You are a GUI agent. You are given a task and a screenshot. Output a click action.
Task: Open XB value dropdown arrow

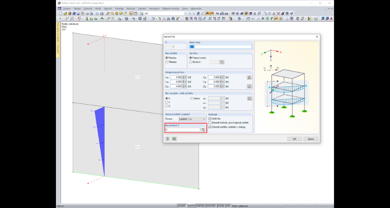tap(223, 77)
